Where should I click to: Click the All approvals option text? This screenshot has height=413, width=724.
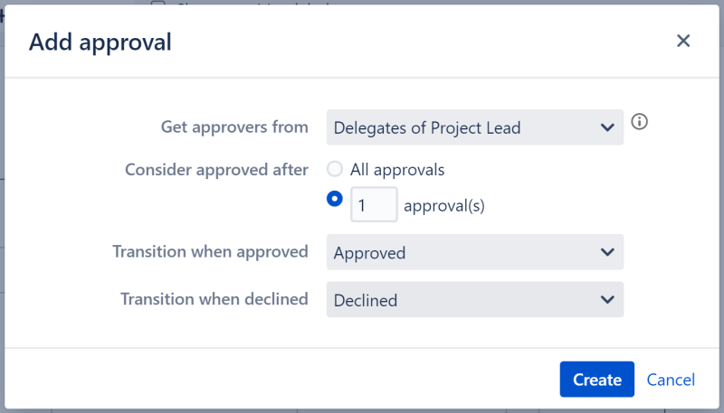pos(397,170)
